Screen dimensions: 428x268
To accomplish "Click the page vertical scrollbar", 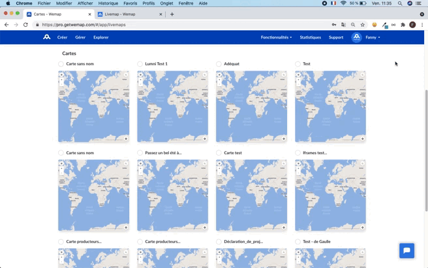I will pos(426,150).
